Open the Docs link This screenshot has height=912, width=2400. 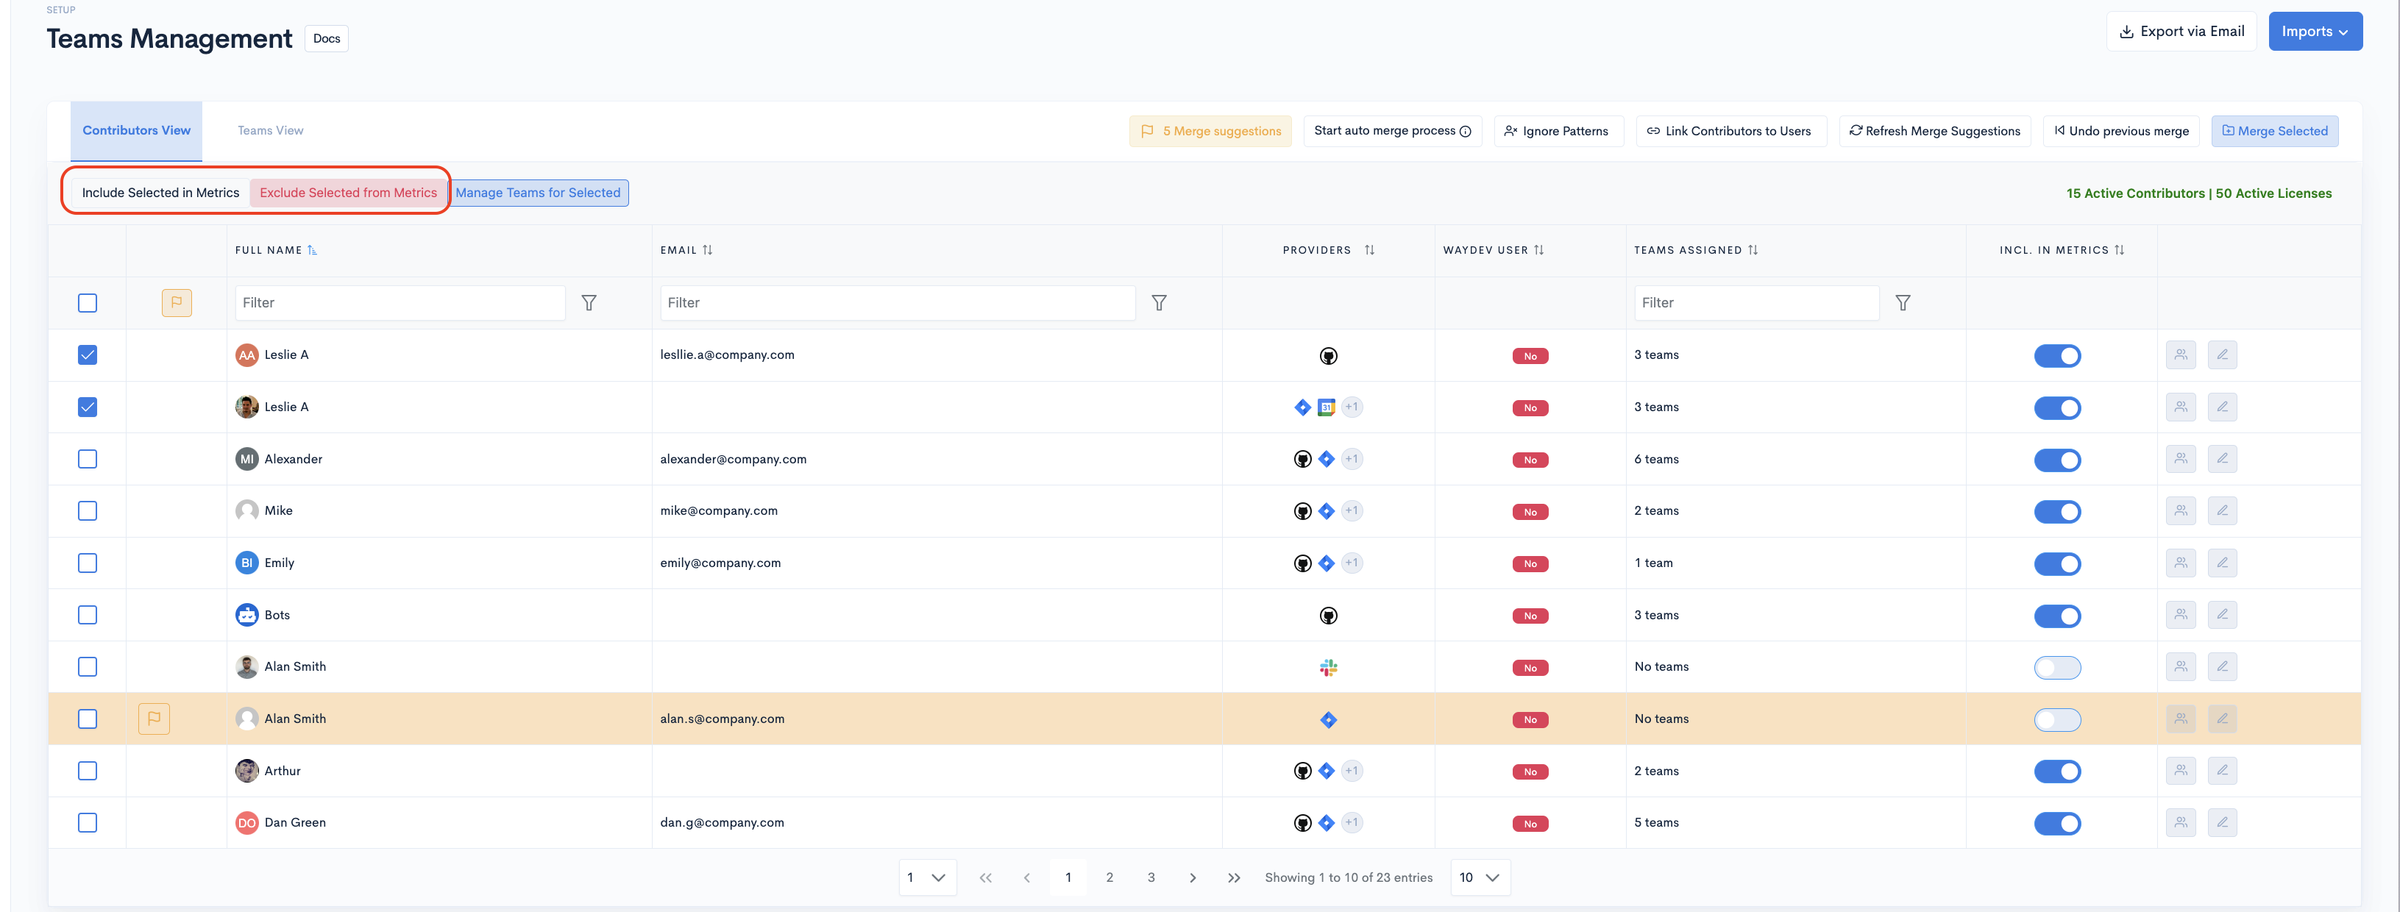[x=326, y=38]
